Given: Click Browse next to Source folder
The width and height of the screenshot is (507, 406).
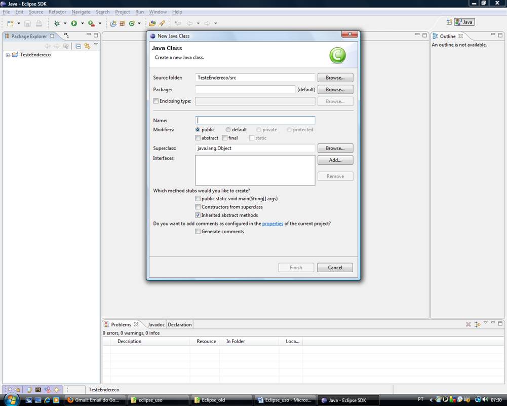Looking at the screenshot, I should click(x=335, y=78).
